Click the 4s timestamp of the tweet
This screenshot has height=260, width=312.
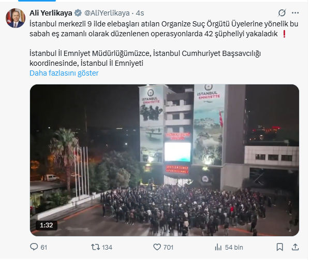click(140, 13)
